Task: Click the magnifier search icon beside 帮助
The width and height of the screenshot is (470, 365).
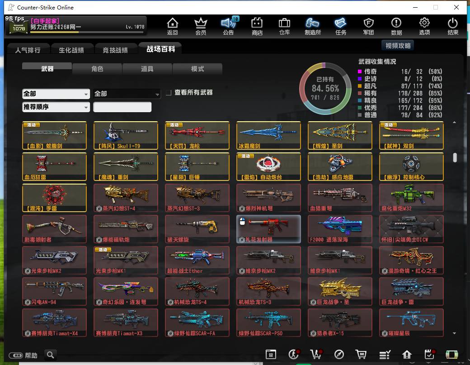Action: click(50, 355)
